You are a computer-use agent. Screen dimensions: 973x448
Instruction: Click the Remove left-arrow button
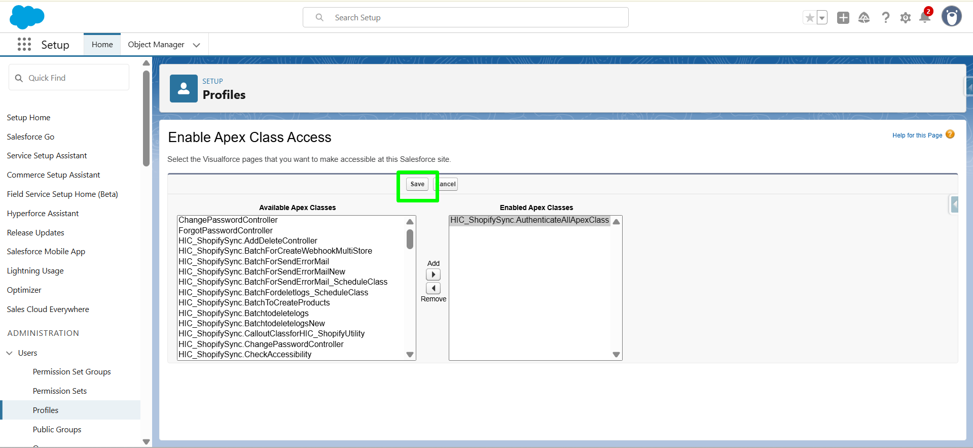(433, 288)
